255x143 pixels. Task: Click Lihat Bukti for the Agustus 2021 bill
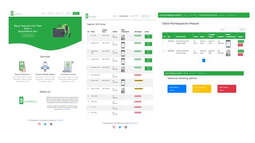(148, 44)
